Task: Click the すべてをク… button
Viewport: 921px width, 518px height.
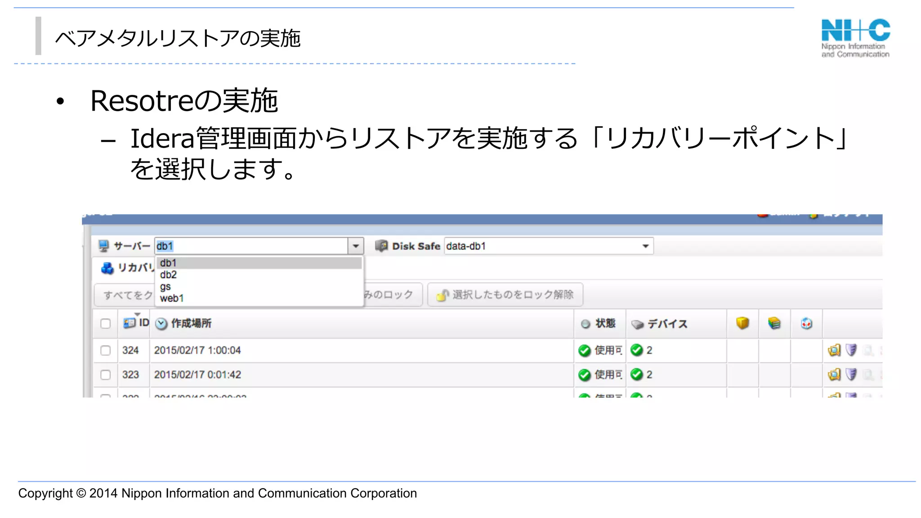Action: (125, 295)
